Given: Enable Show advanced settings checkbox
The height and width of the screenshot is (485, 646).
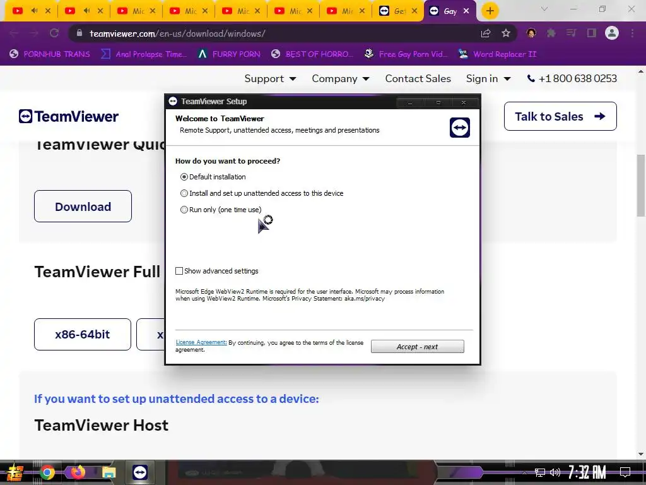Looking at the screenshot, I should click(x=179, y=271).
